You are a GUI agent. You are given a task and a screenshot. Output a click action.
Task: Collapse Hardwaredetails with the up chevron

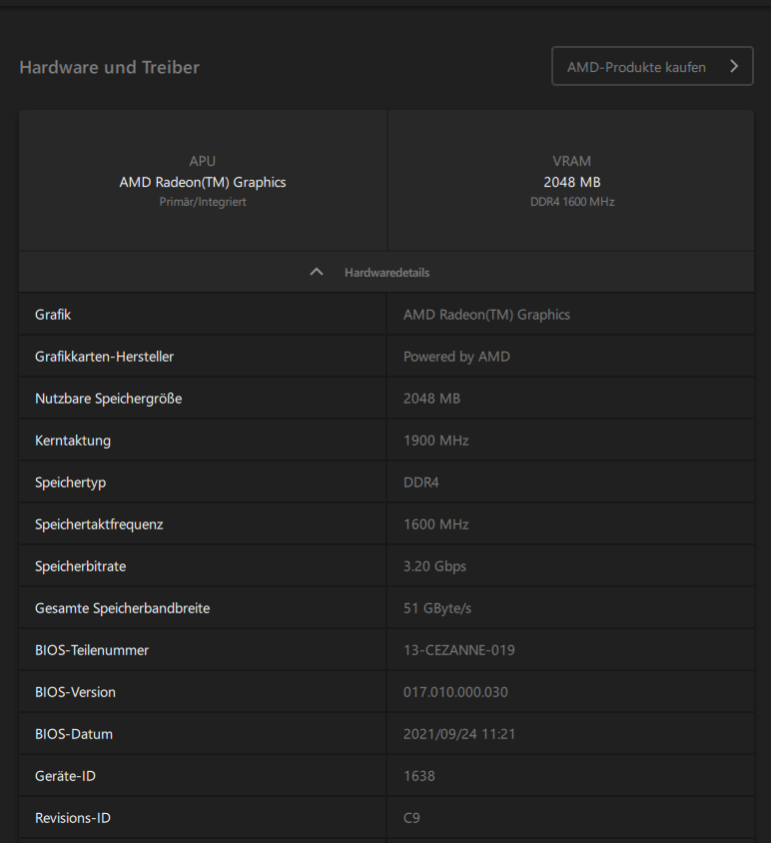click(x=317, y=272)
